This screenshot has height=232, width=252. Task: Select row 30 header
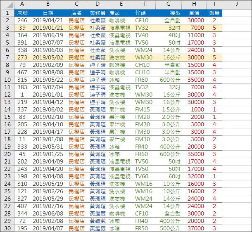(x=7, y=228)
